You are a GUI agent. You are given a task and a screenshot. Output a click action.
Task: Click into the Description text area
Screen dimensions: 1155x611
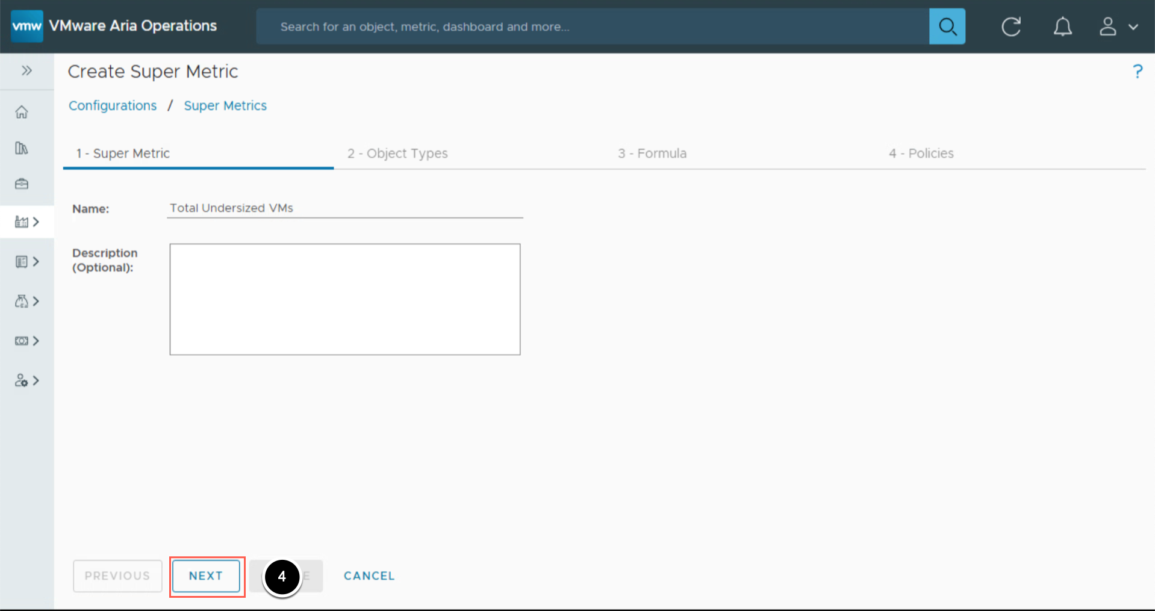(344, 299)
